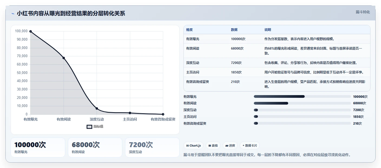The height and width of the screenshot is (168, 381).
Task: Click the 50,000 y-axis label
Action: [22, 73]
